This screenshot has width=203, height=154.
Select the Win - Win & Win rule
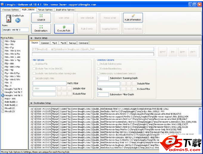(13, 51)
